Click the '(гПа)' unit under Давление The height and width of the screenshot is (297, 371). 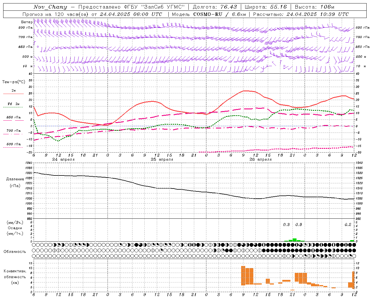(x=15, y=186)
